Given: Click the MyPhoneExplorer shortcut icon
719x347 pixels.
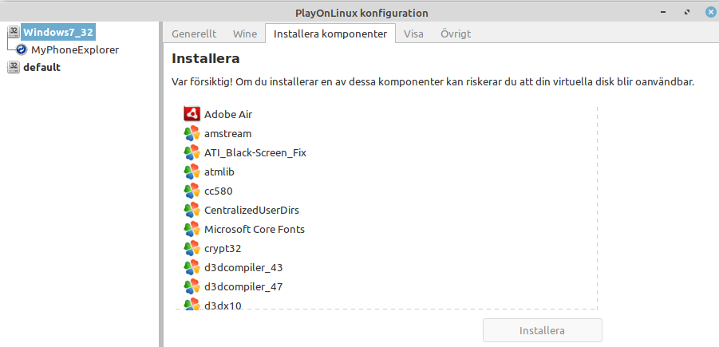Looking at the screenshot, I should pyautogui.click(x=22, y=49).
